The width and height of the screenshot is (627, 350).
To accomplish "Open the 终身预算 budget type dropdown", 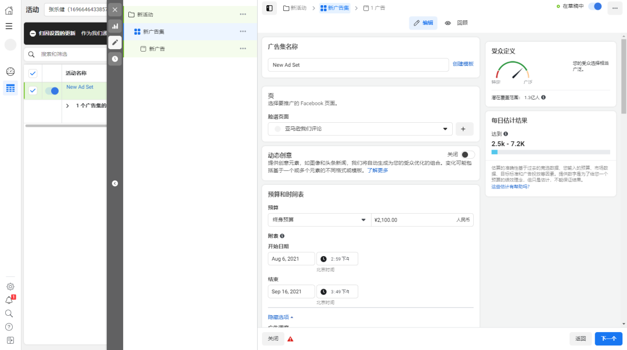I will coord(319,220).
